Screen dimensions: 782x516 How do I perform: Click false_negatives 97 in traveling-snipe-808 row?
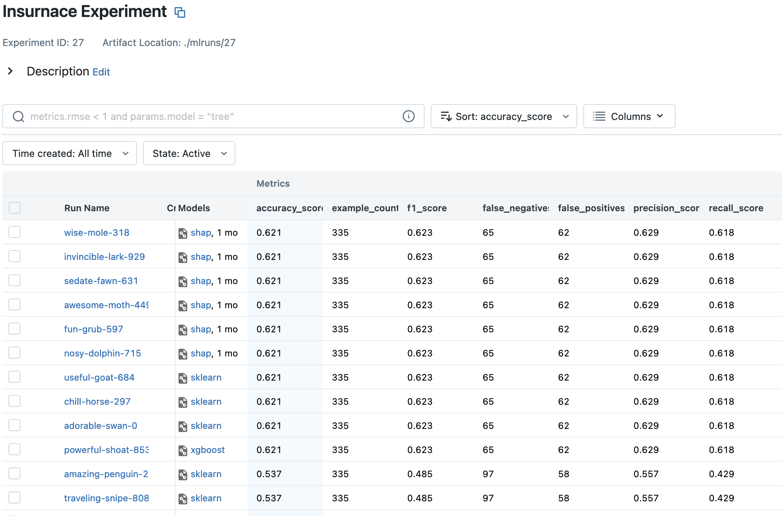tap(488, 498)
